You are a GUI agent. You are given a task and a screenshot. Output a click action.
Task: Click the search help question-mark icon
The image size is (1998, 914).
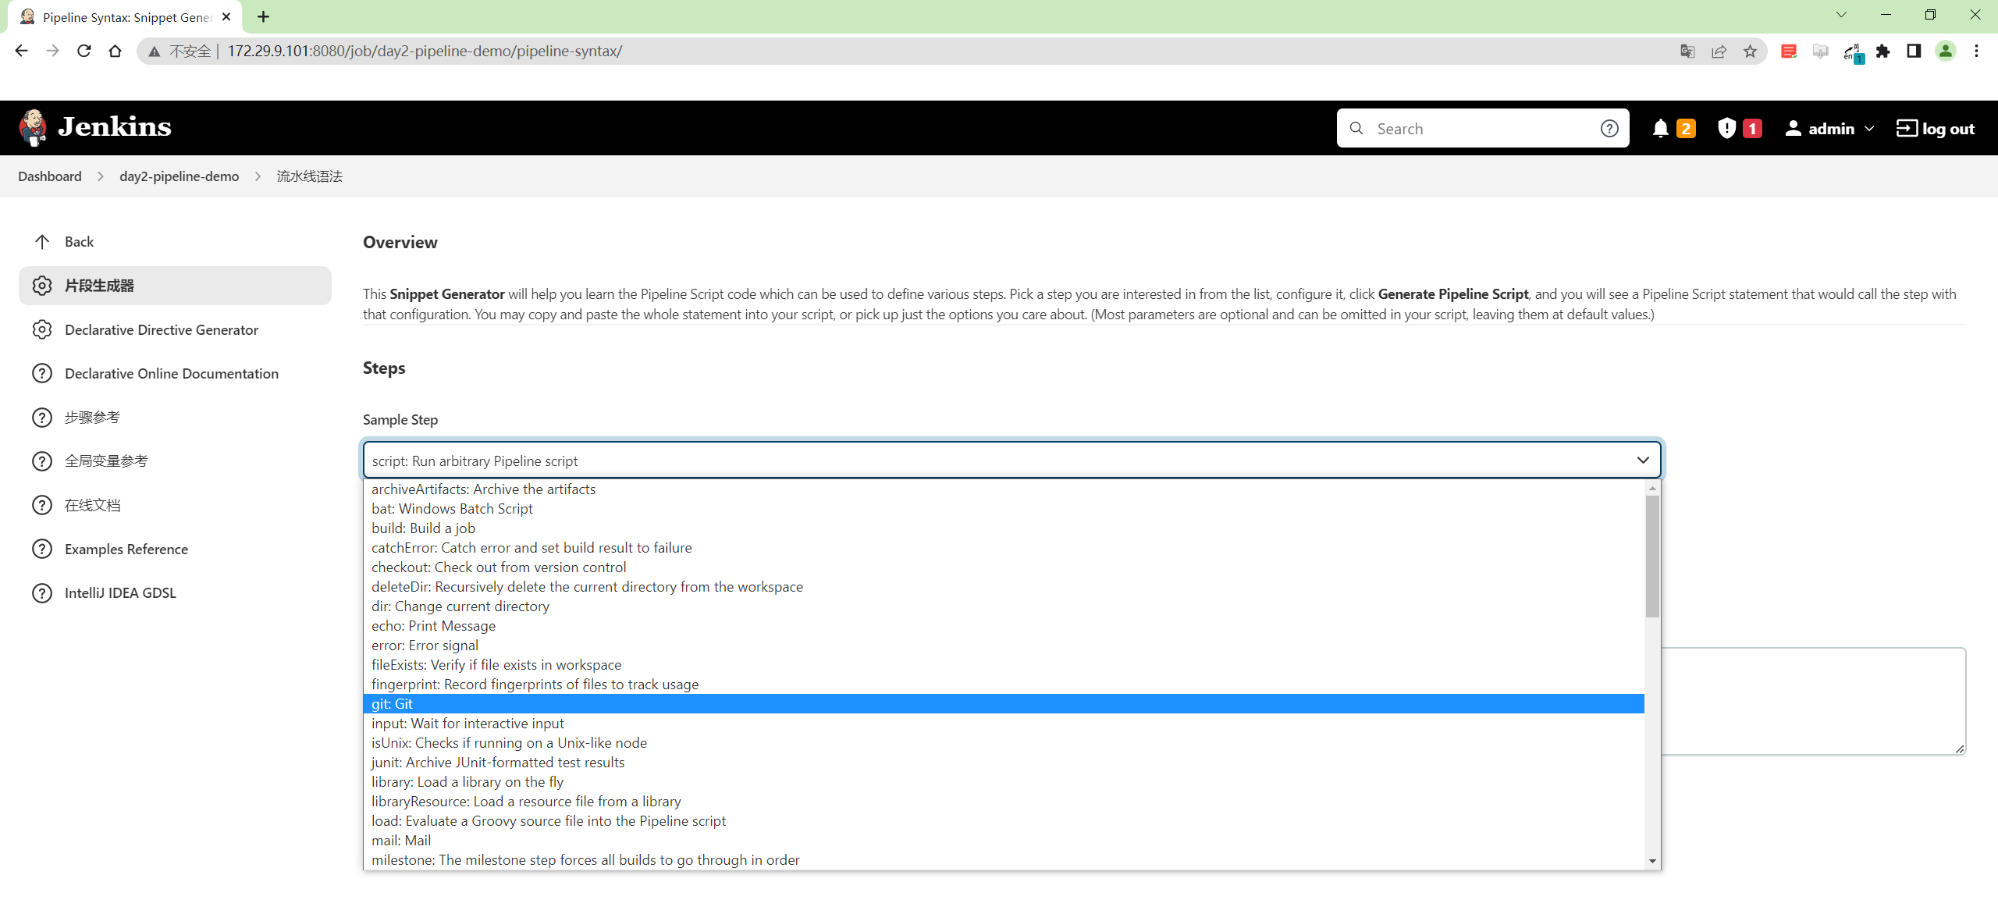click(x=1609, y=129)
